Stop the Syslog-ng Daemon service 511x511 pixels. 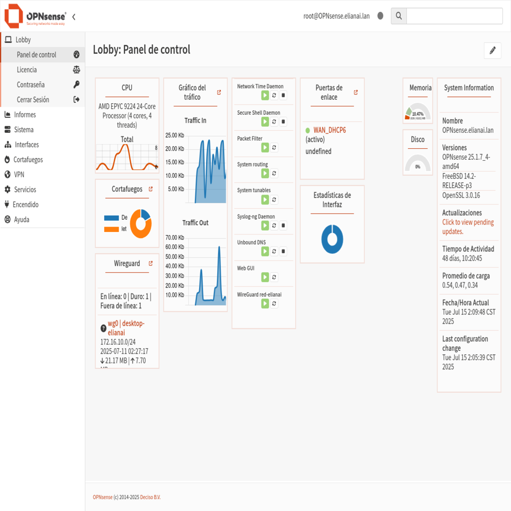[x=283, y=225]
